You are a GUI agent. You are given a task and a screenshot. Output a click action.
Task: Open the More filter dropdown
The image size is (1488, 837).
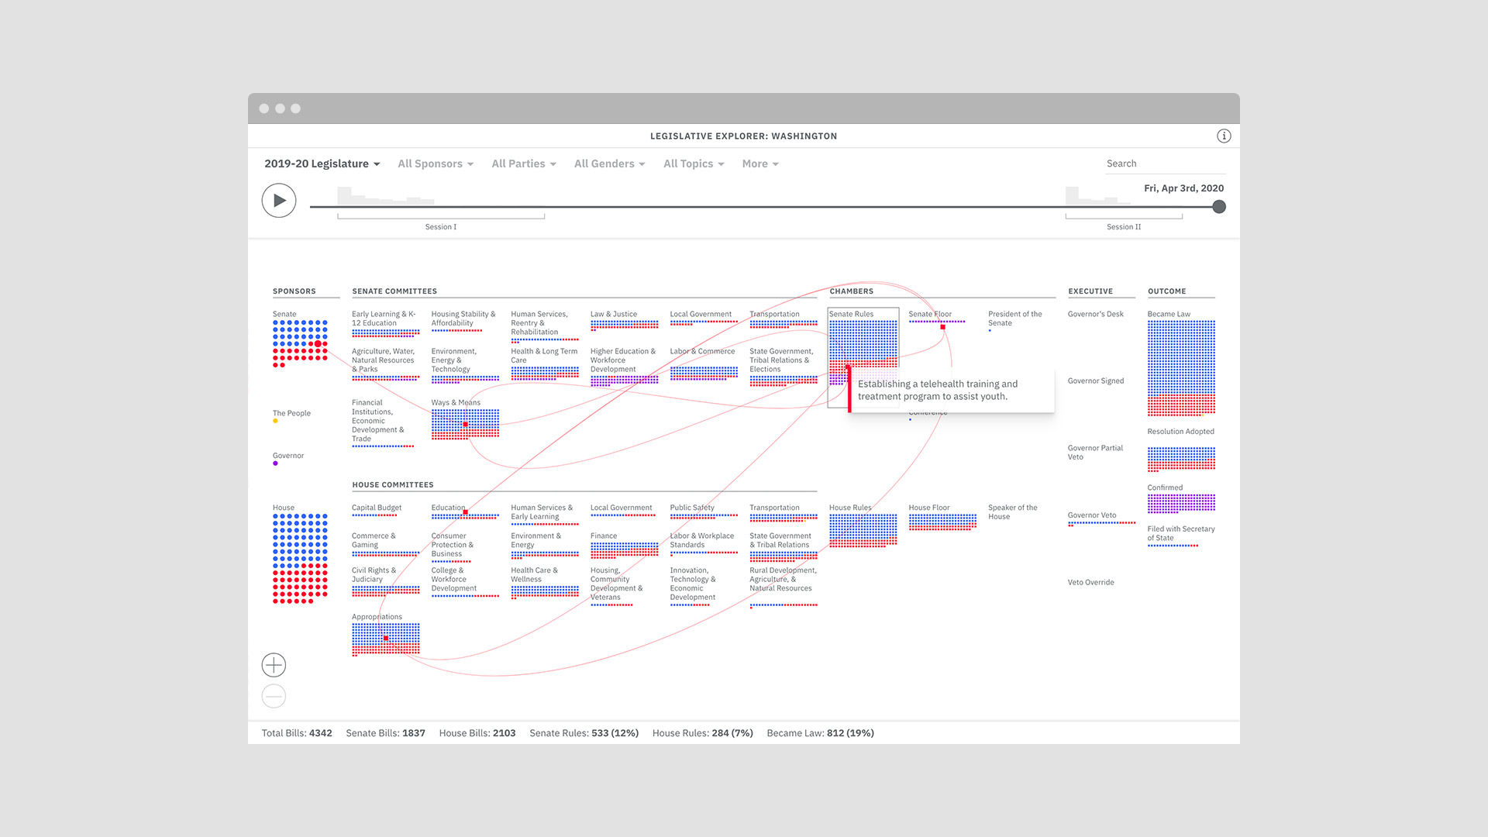(x=760, y=164)
